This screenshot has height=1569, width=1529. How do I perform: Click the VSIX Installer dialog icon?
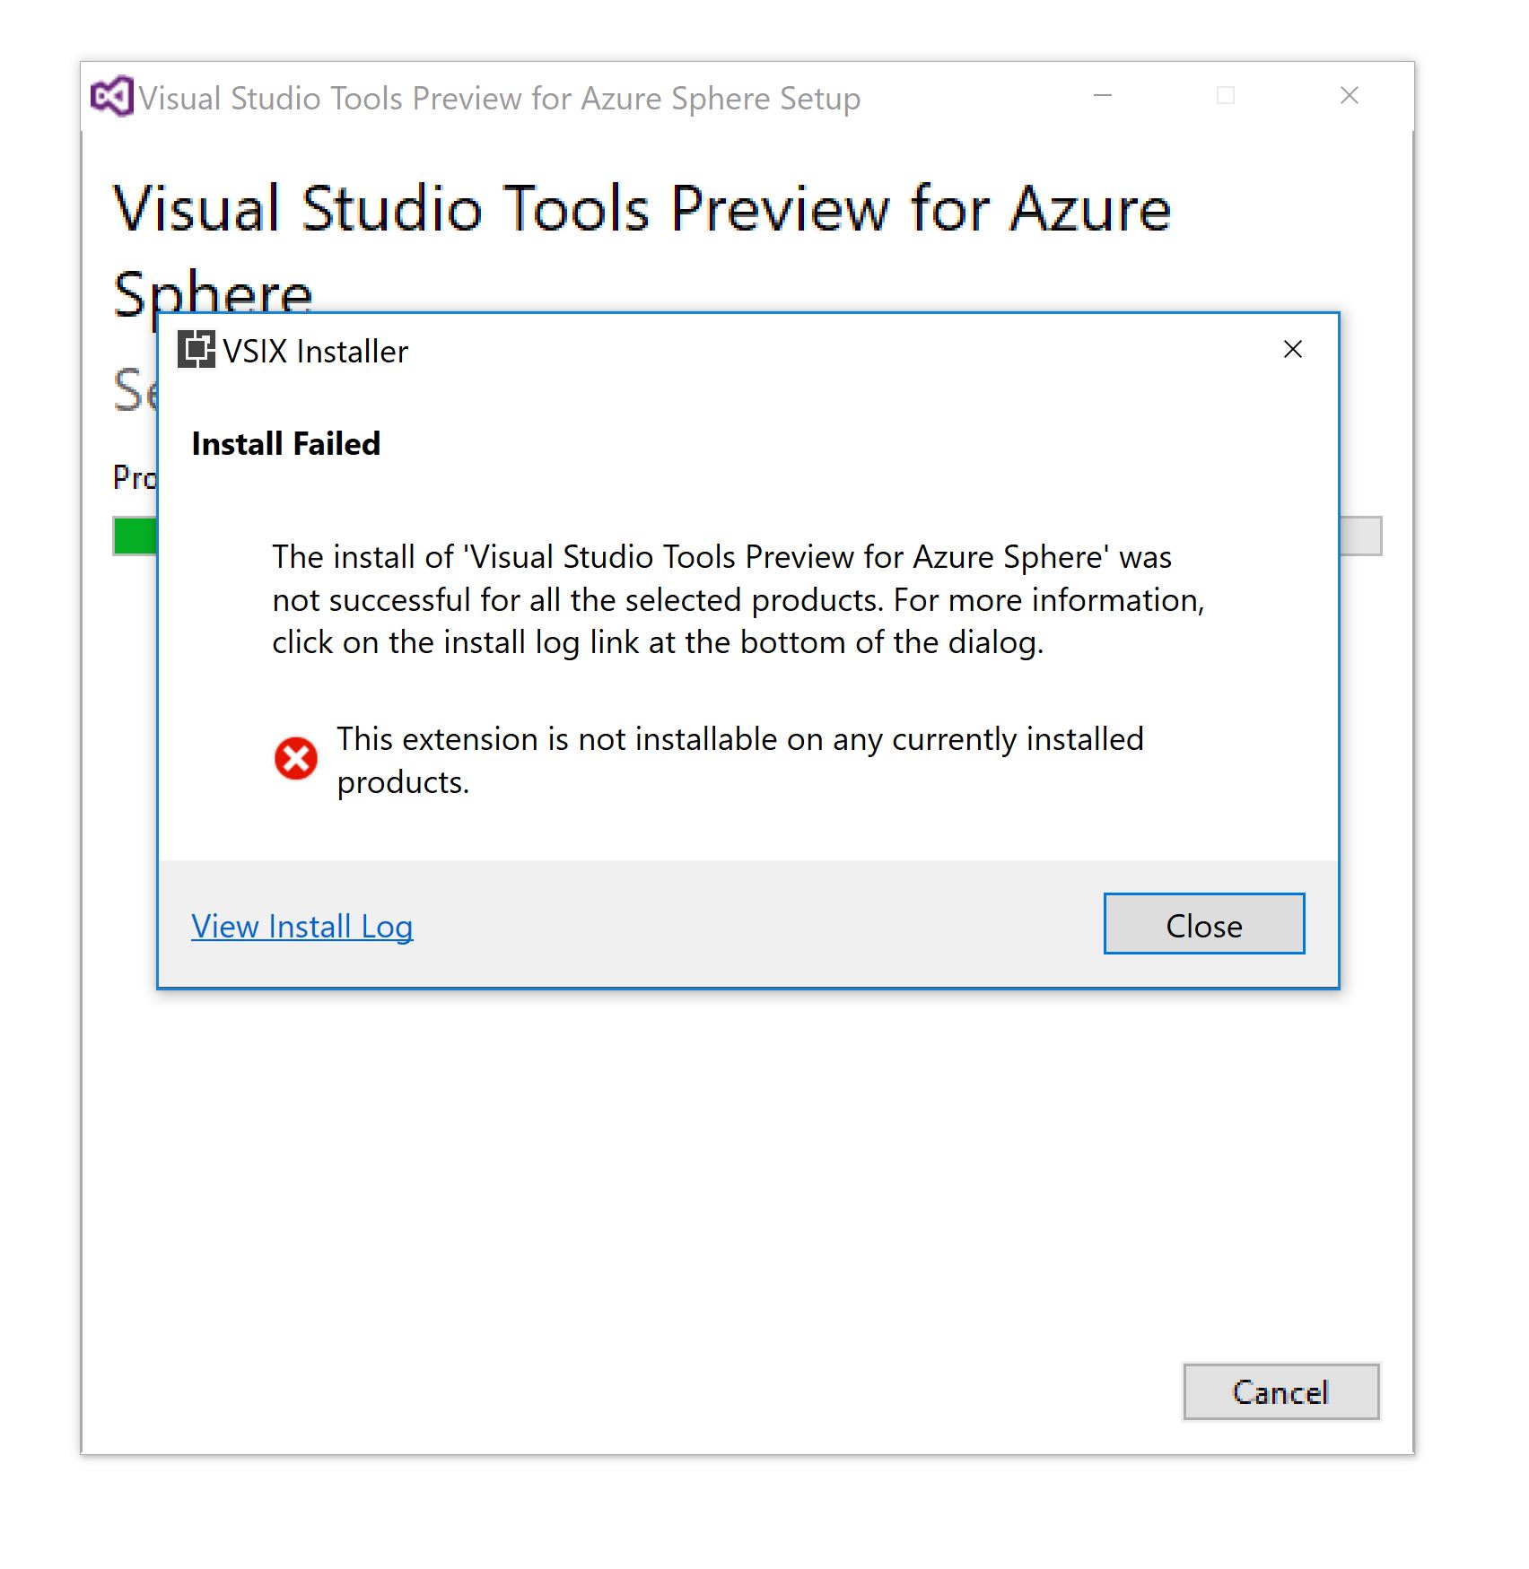(197, 349)
